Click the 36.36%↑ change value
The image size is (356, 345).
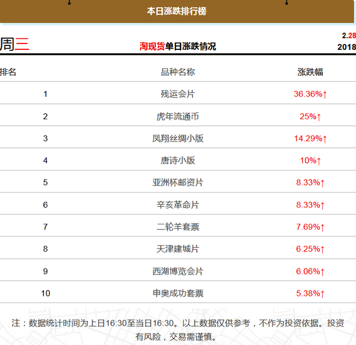(310, 94)
